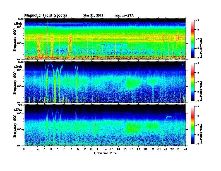Click the log(PSD) label of dH/dt color bar
Viewport: 221px width, 171px height.
pyautogui.click(x=201, y=47)
